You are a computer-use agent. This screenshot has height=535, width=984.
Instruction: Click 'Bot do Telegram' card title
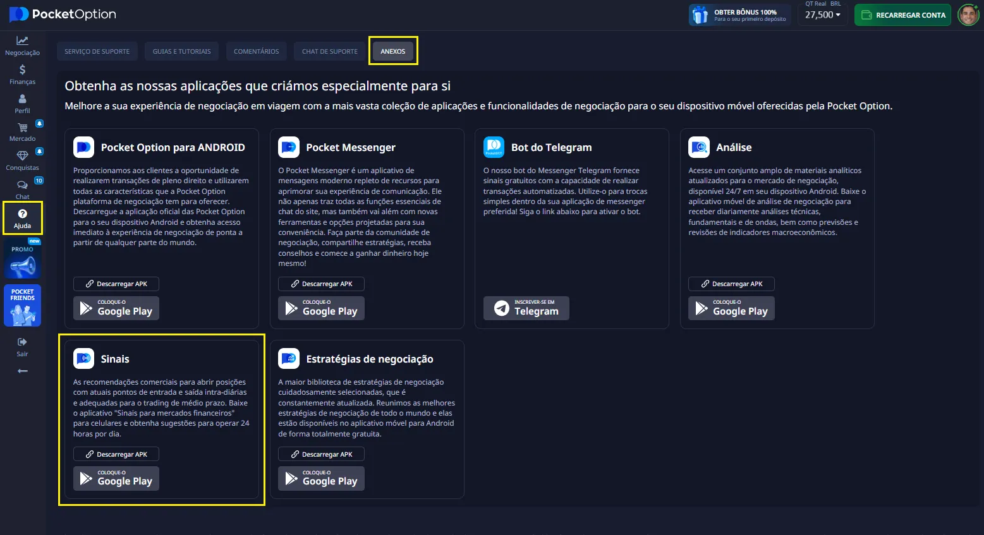coord(551,147)
